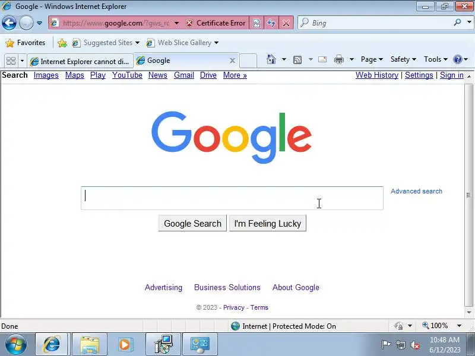
Task: Expand the Print options dropdown arrow
Action: tap(351, 59)
